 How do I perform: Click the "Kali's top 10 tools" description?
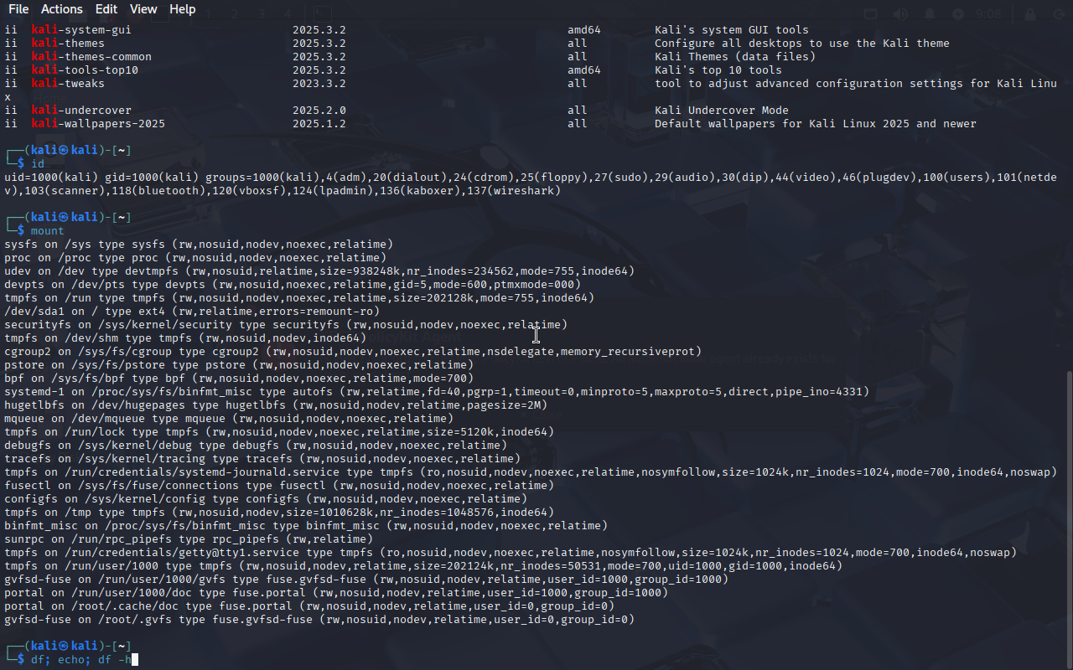718,70
